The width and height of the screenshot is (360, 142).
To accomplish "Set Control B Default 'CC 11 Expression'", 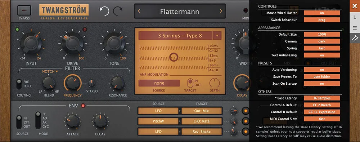I will [322, 112].
